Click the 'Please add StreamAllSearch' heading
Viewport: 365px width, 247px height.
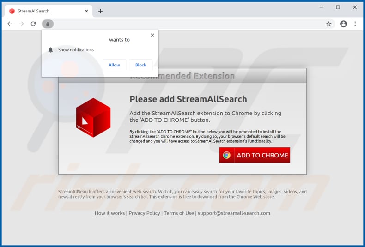point(188,99)
